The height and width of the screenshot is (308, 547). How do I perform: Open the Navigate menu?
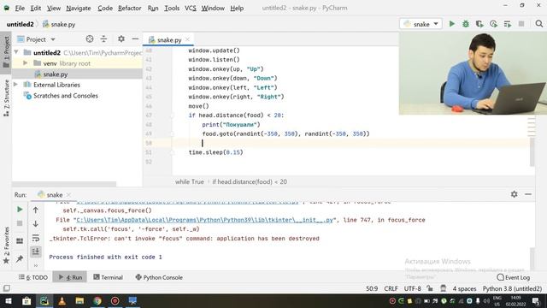[79, 8]
